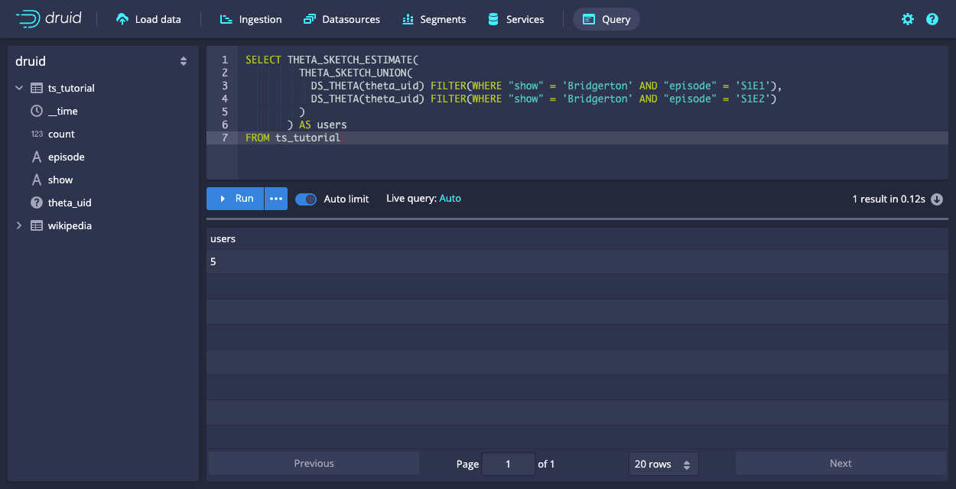Open the Datasources icon
This screenshot has height=489, width=956.
pyautogui.click(x=311, y=18)
